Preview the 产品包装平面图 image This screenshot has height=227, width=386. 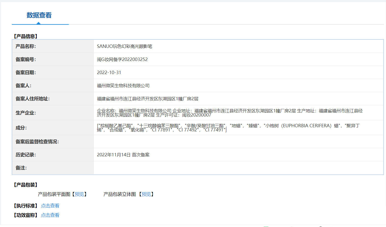pyautogui.click(x=80, y=194)
